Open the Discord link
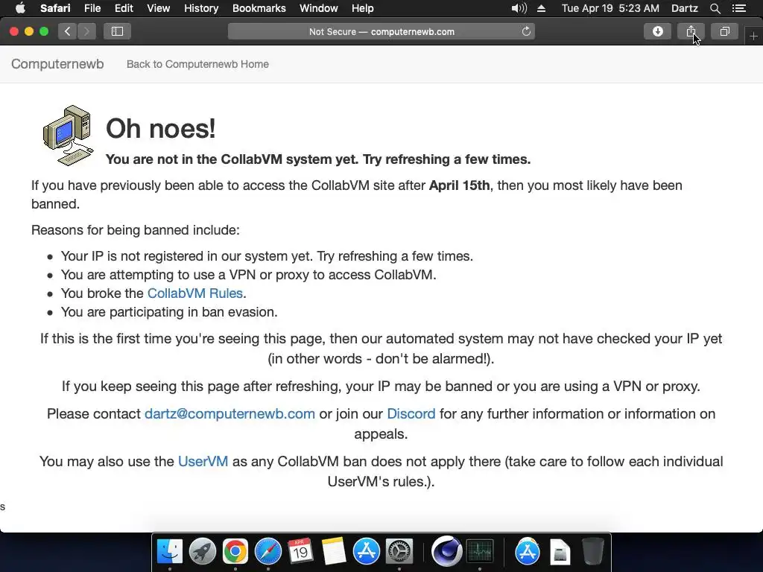Image resolution: width=763 pixels, height=572 pixels. coord(411,414)
